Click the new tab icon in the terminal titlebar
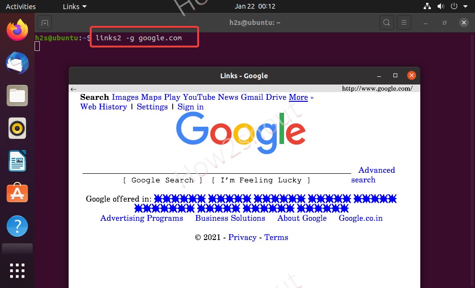Screen dimensions: 475x288 tap(45, 23)
